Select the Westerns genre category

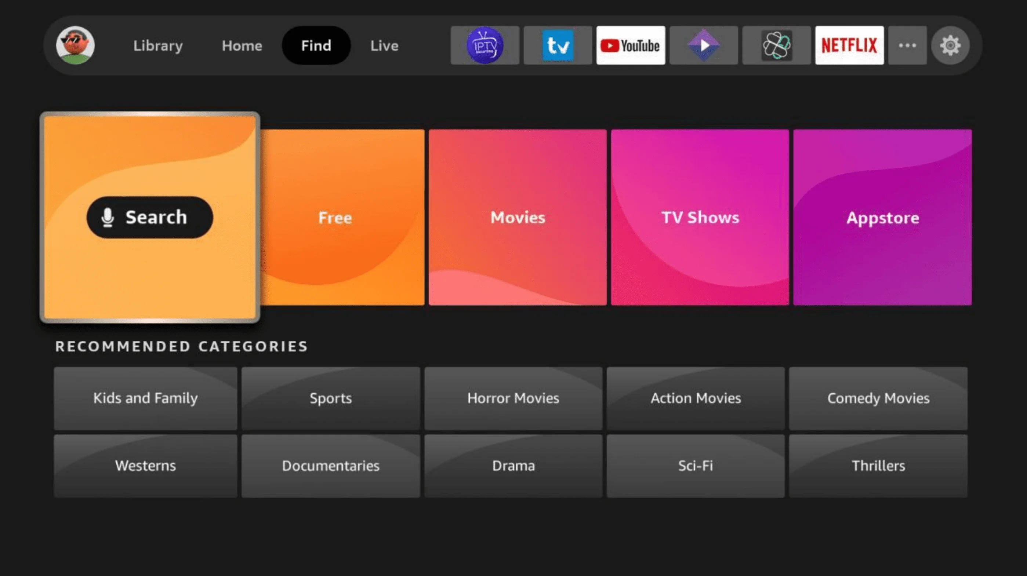145,464
